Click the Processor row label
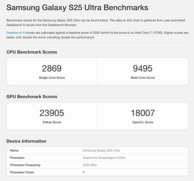 17,158
